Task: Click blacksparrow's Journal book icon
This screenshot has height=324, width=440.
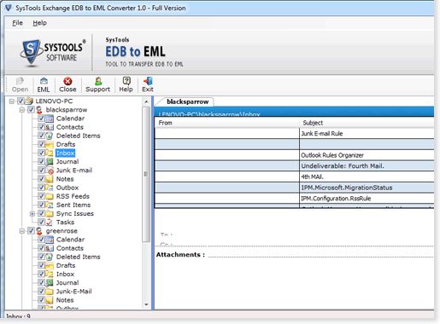Action: click(x=50, y=162)
